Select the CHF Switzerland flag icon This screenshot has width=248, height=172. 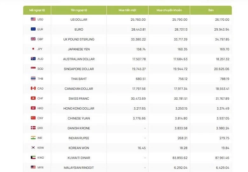click(x=33, y=98)
